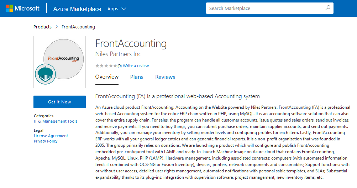Go back to Products breadcrumb
357x188 pixels.
pyautogui.click(x=42, y=27)
